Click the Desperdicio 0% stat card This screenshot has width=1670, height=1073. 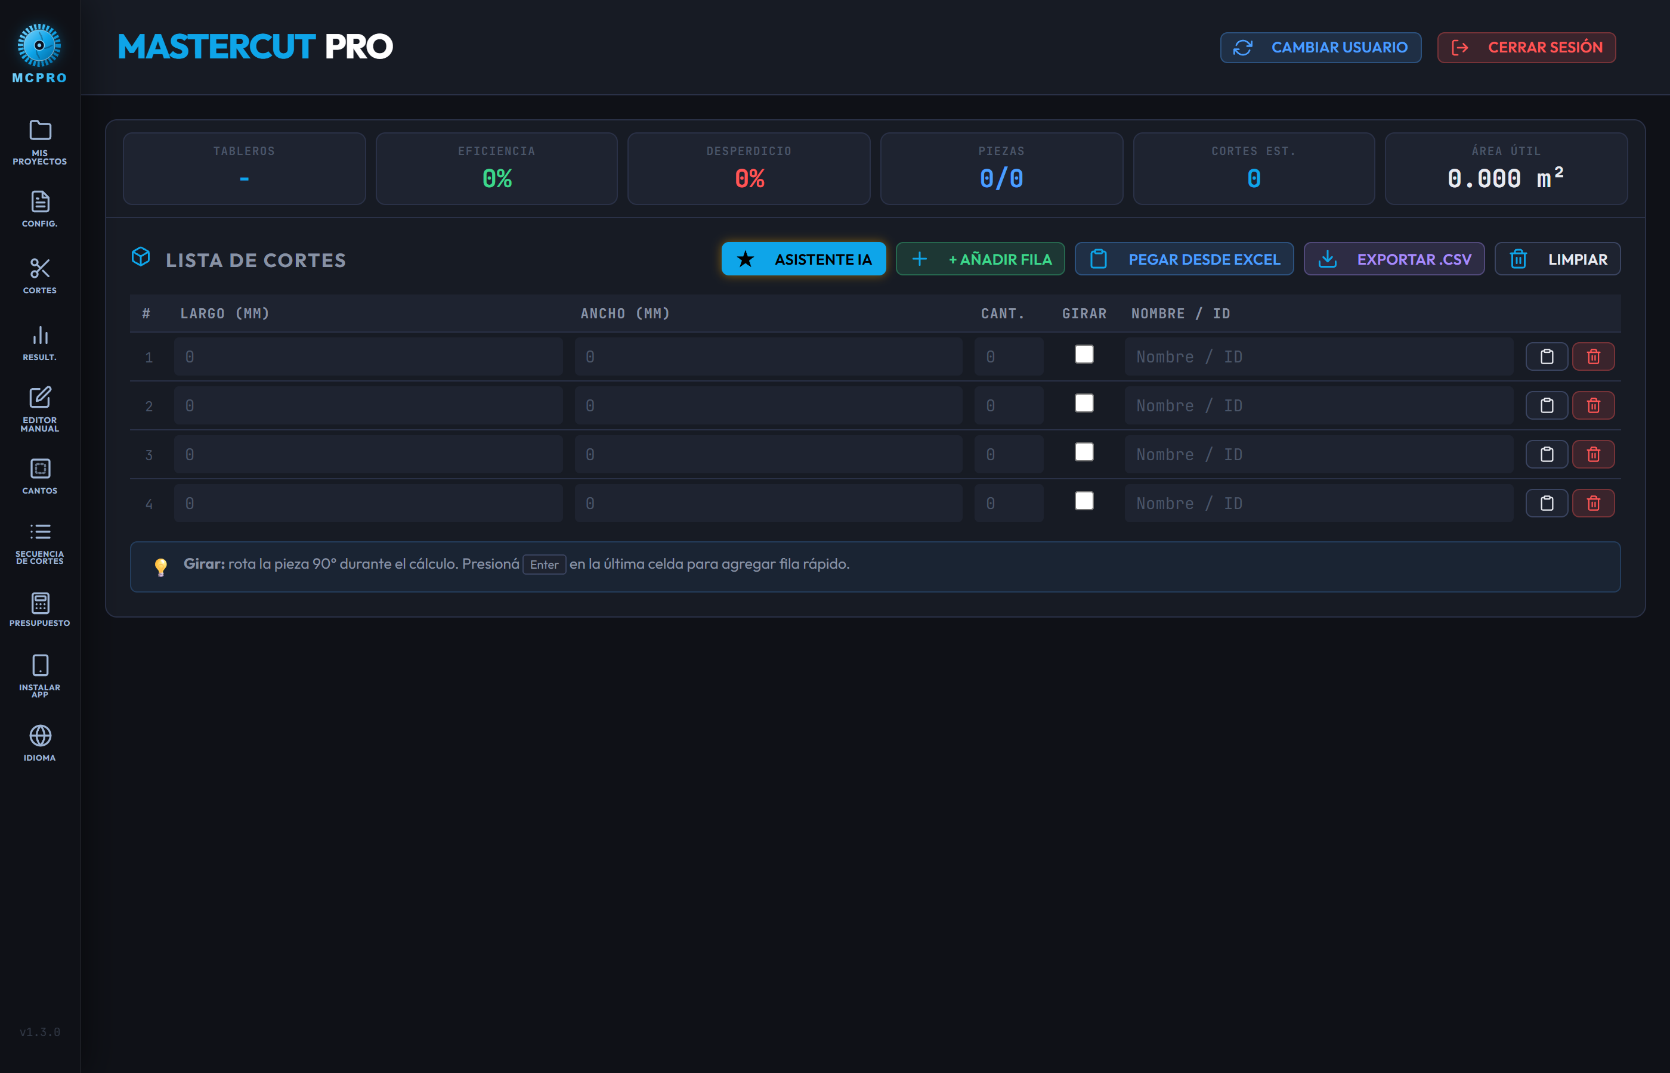coord(749,169)
